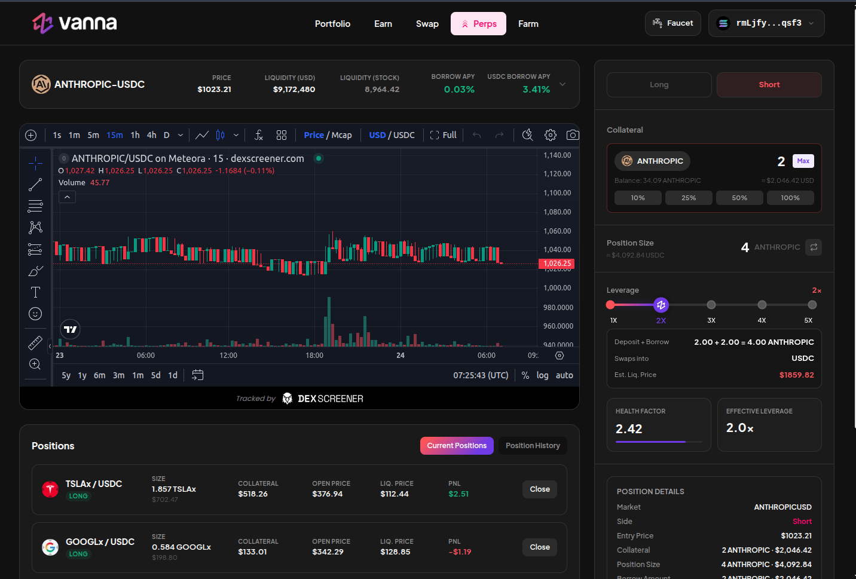This screenshot has height=579, width=856.
Task: Select the zoom-in tool
Action: (35, 364)
